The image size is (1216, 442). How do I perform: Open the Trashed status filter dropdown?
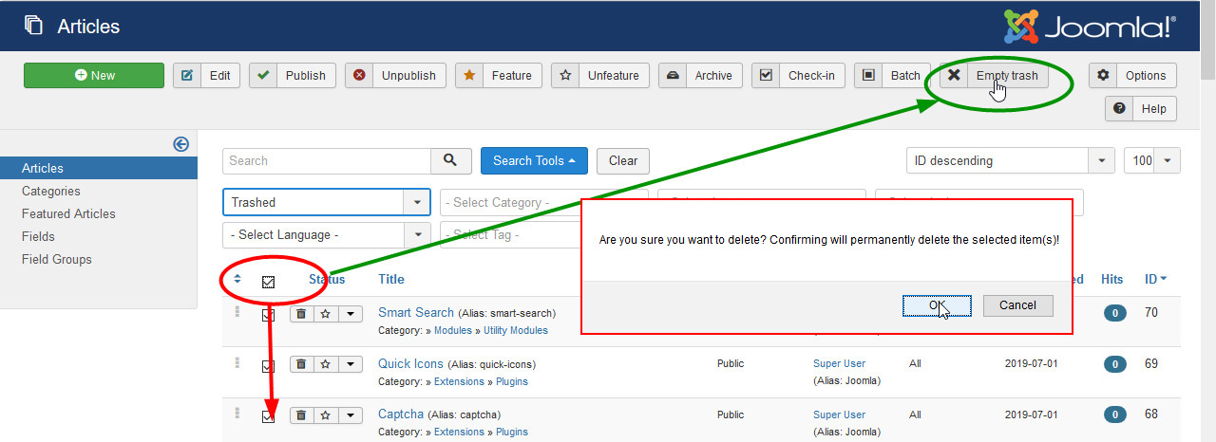pyautogui.click(x=327, y=202)
